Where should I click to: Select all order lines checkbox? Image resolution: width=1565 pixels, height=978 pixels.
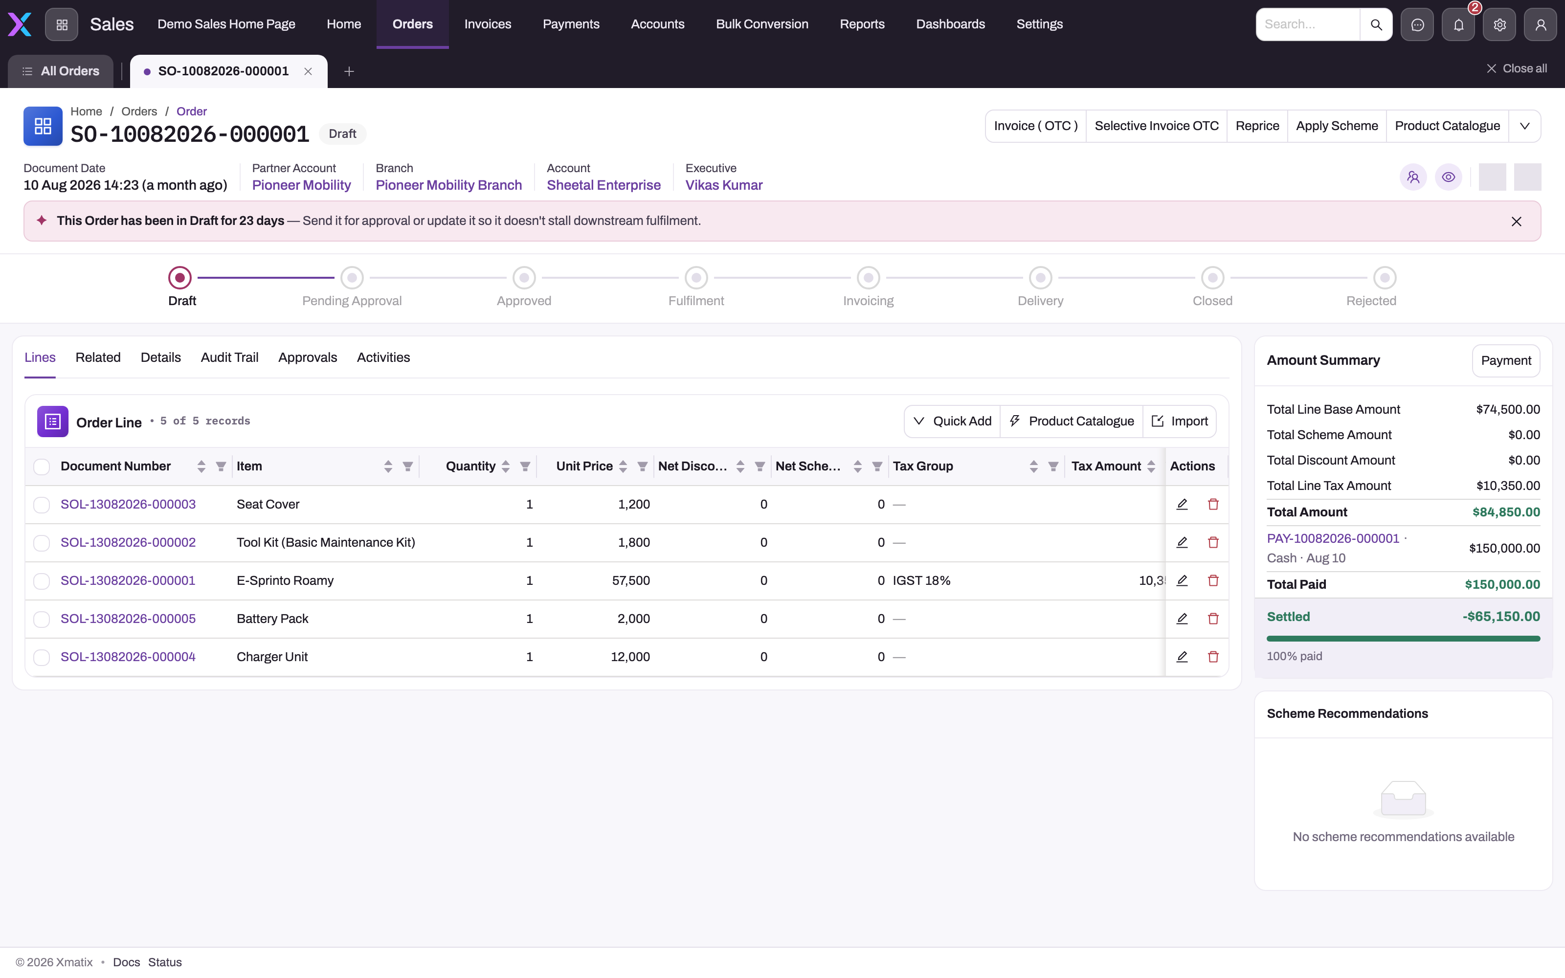(42, 467)
